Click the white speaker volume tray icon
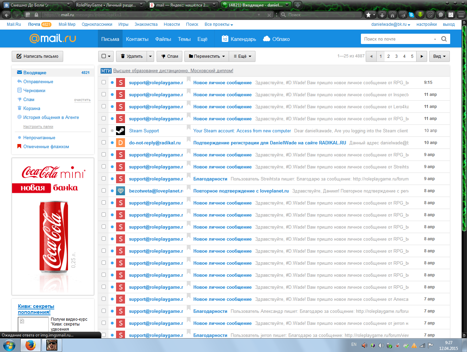467x352 pixels. pos(381,345)
